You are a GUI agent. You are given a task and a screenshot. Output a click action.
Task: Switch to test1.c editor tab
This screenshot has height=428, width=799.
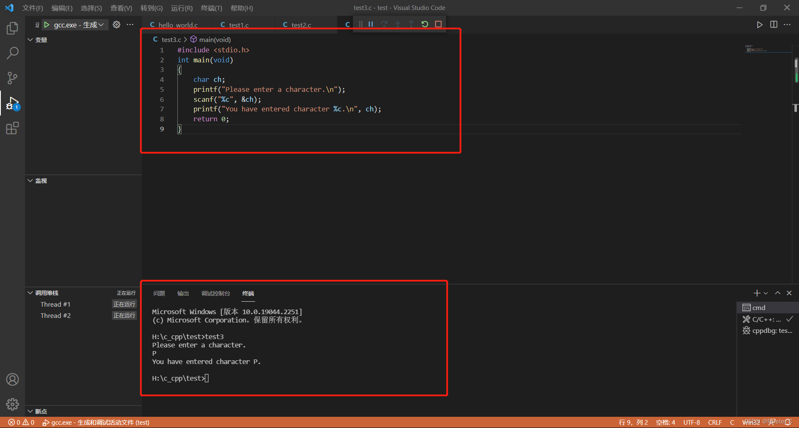tap(243, 25)
